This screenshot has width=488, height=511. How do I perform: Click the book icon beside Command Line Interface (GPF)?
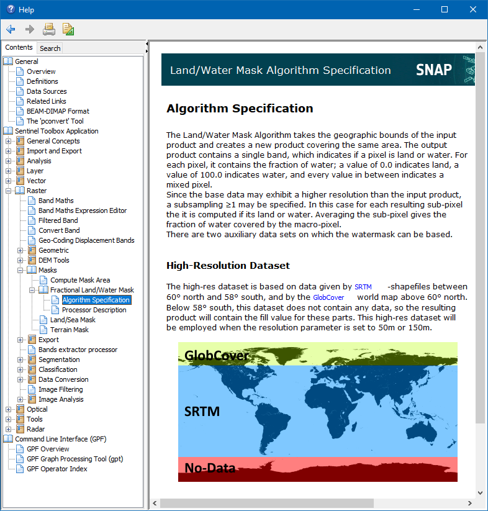[8, 439]
